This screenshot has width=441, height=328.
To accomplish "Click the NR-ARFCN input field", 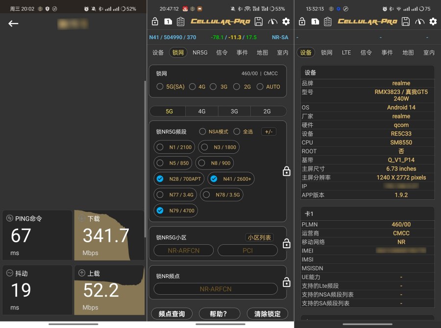I will point(183,250).
